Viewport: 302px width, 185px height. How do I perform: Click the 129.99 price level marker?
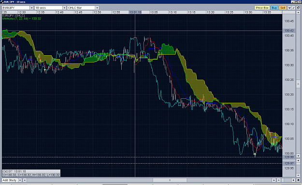(289, 157)
